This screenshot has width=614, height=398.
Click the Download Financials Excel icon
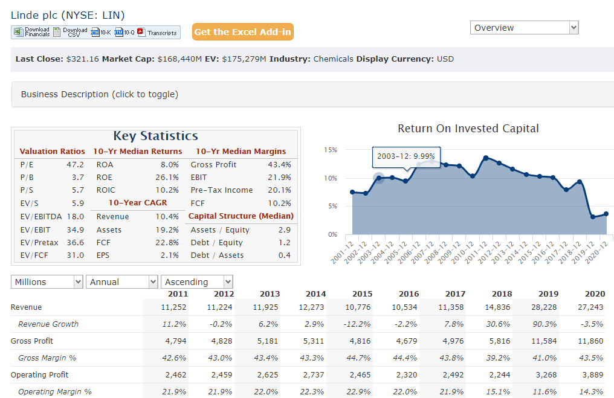18,31
